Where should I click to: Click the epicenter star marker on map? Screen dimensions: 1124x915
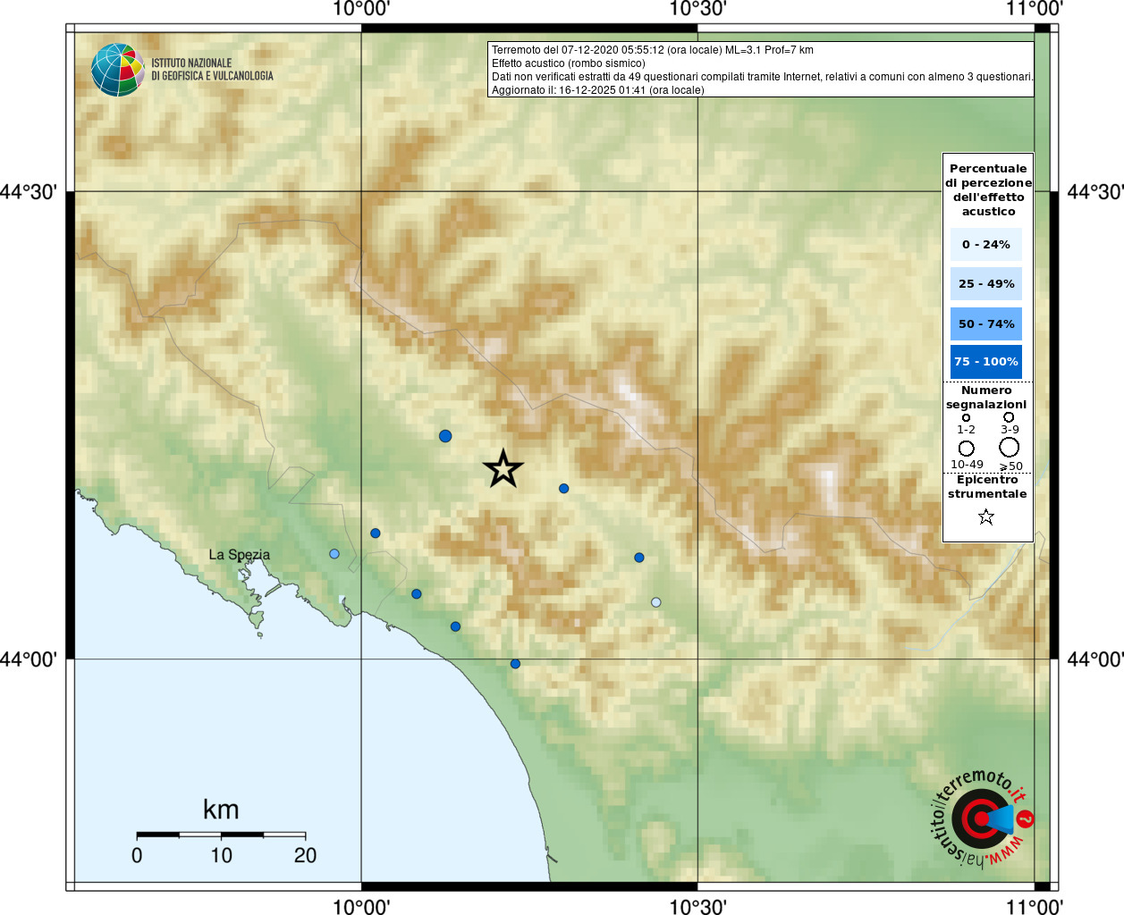[503, 468]
